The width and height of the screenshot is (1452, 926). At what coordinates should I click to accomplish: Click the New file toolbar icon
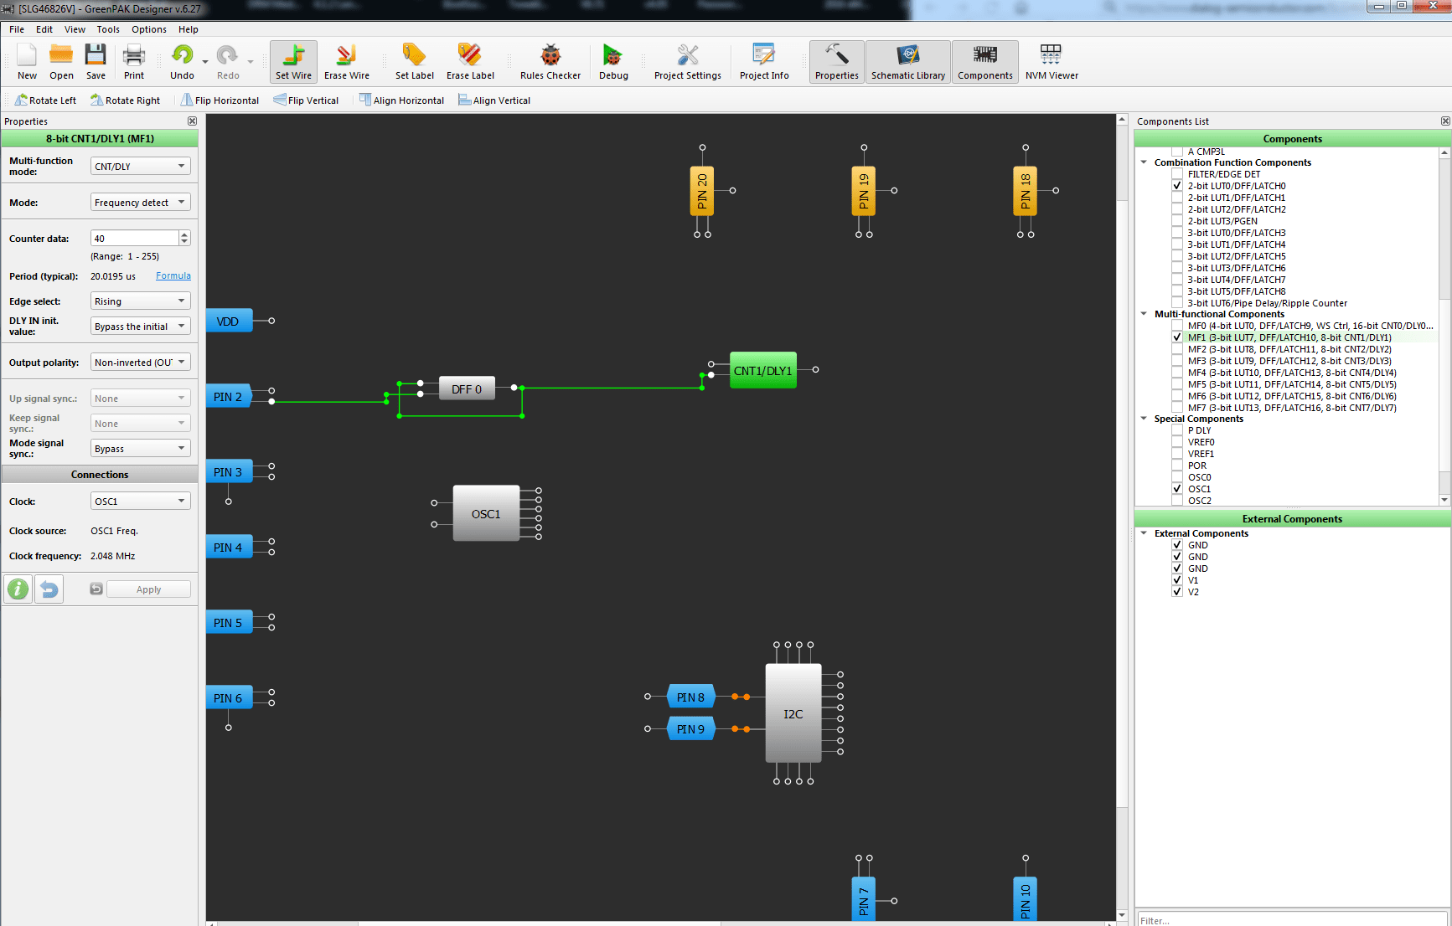coord(27,61)
